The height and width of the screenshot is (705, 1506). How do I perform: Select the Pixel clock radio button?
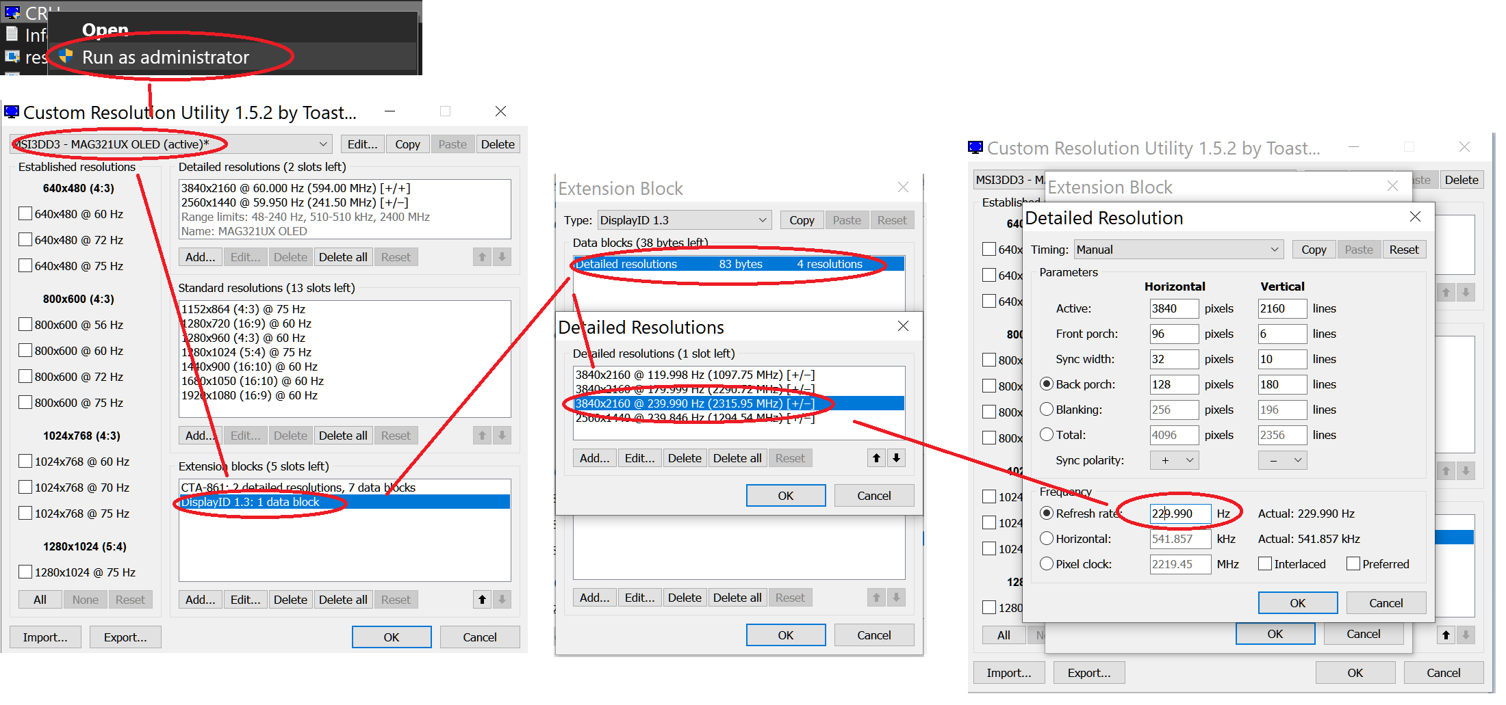click(1046, 564)
